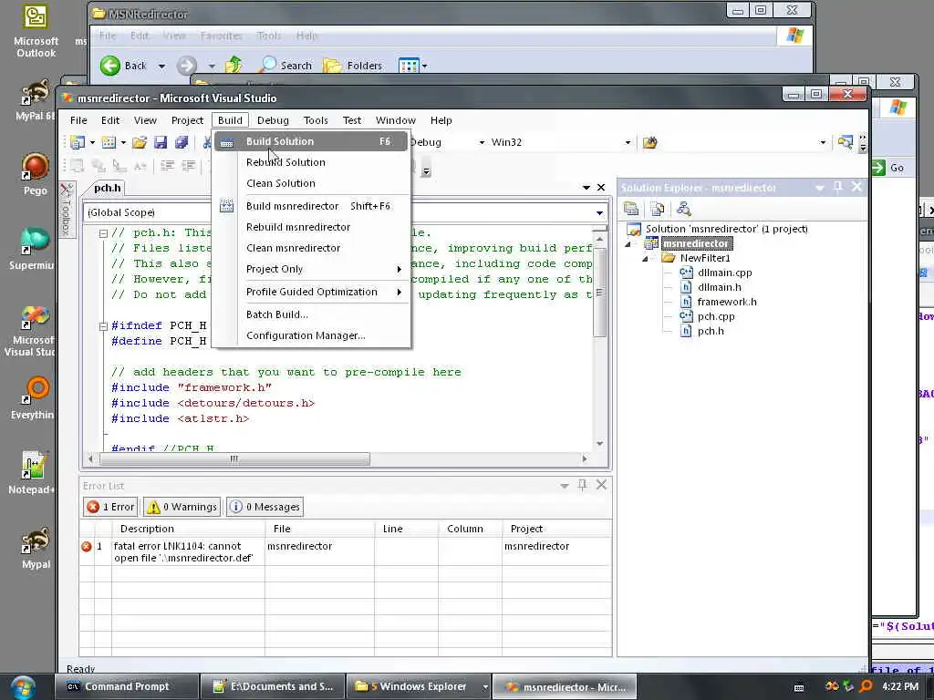This screenshot has height=700, width=934.
Task: Click the New Project toolbar icon
Action: pyautogui.click(x=78, y=142)
